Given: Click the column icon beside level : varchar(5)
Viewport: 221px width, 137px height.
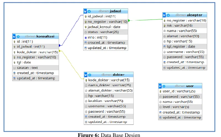Looking at the screenshot, I should click(160, 107).
